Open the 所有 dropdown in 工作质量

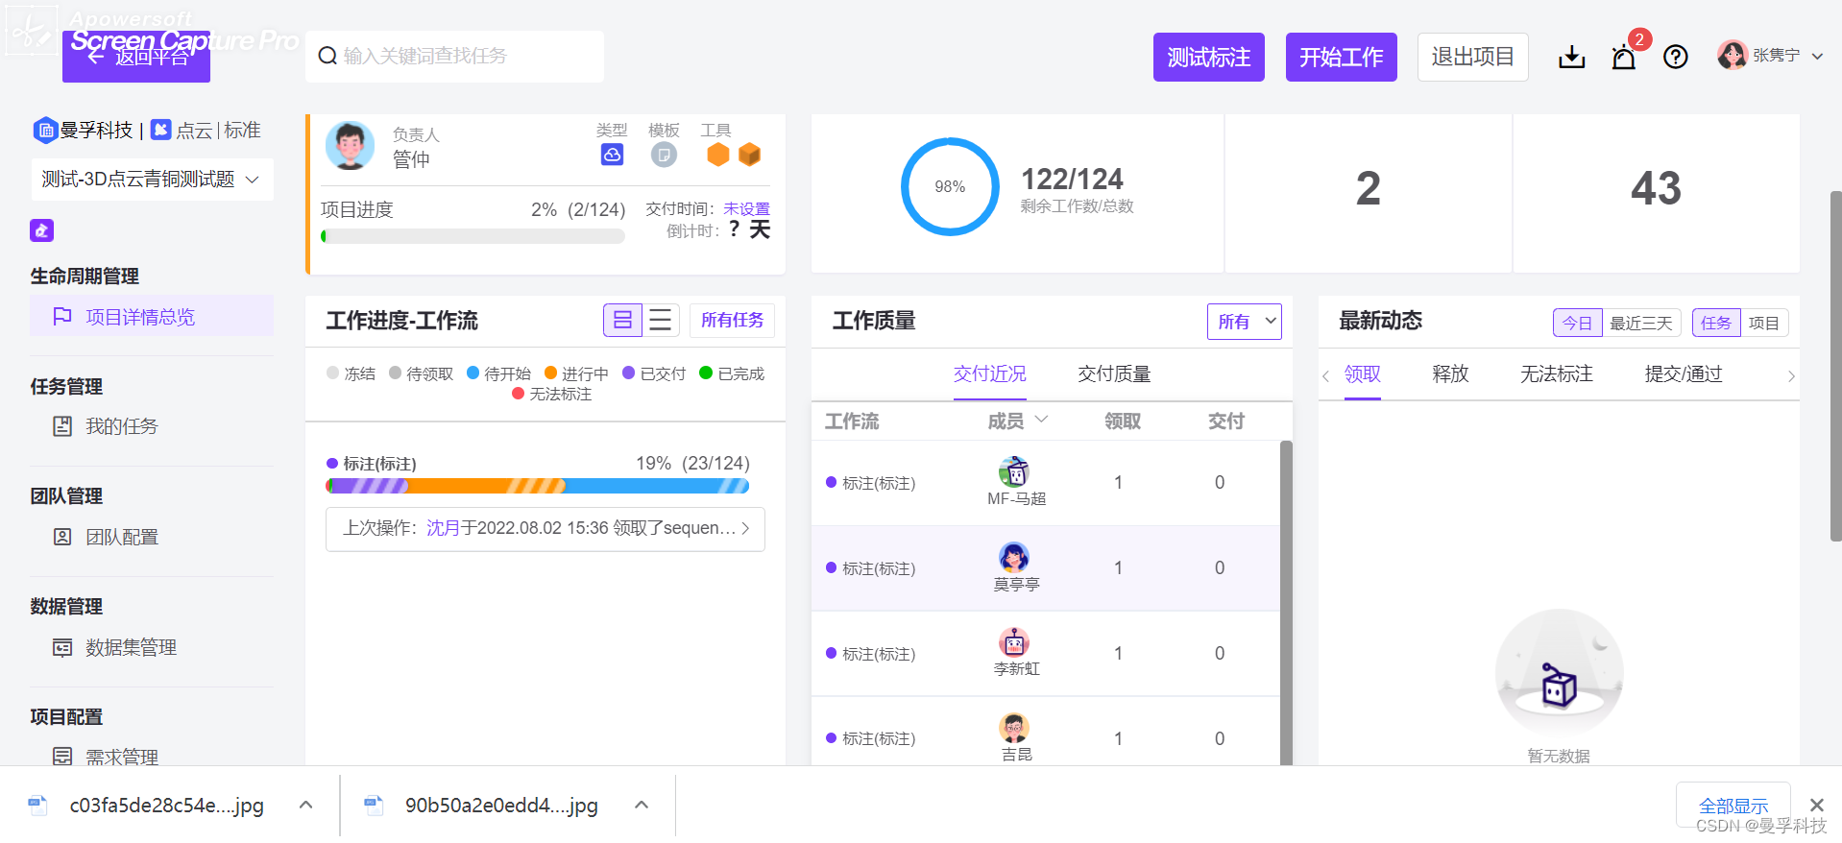(1245, 322)
